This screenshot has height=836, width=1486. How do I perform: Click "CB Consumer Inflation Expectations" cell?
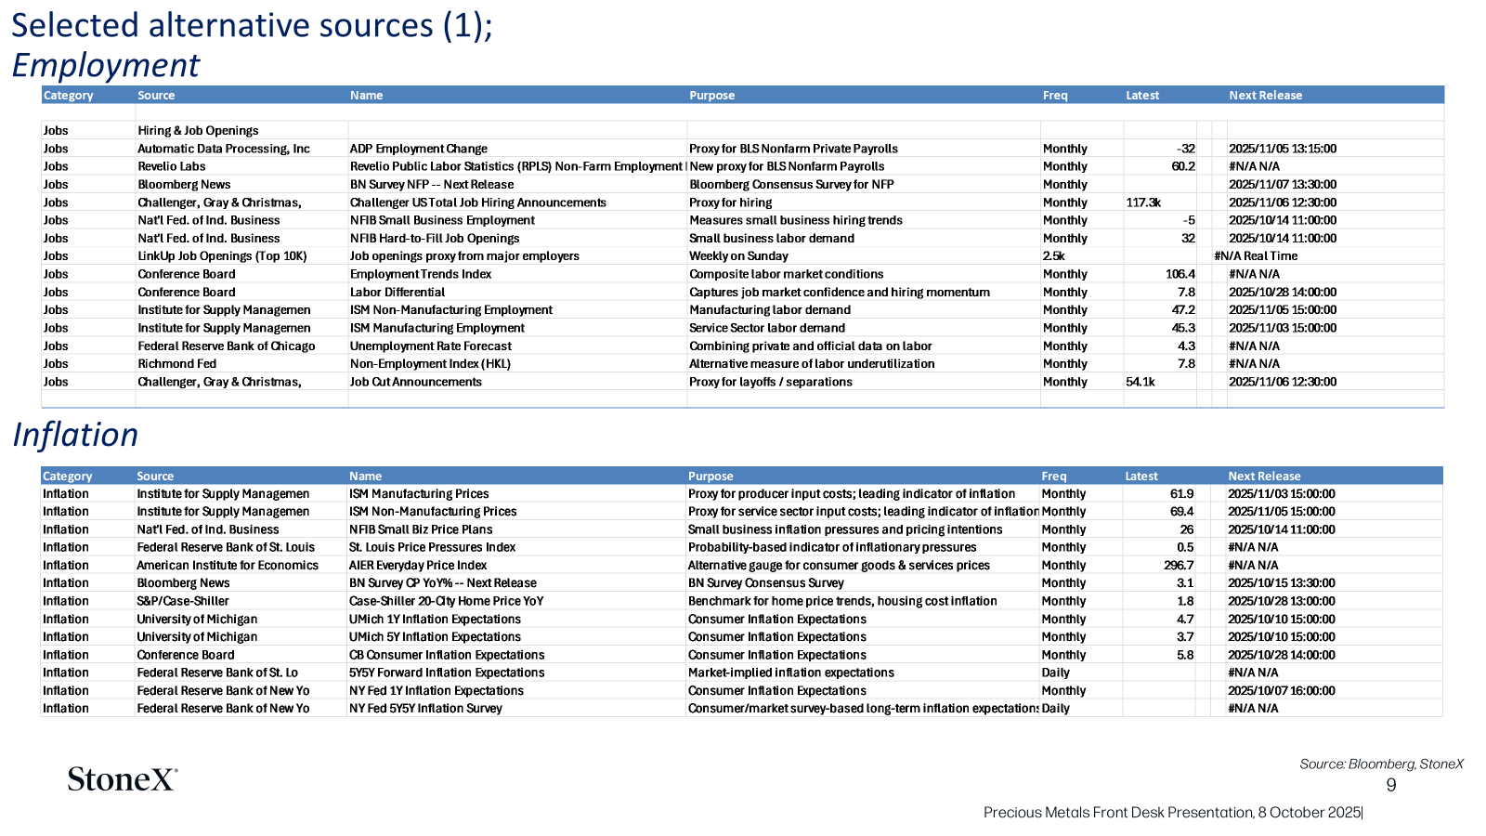click(x=447, y=655)
